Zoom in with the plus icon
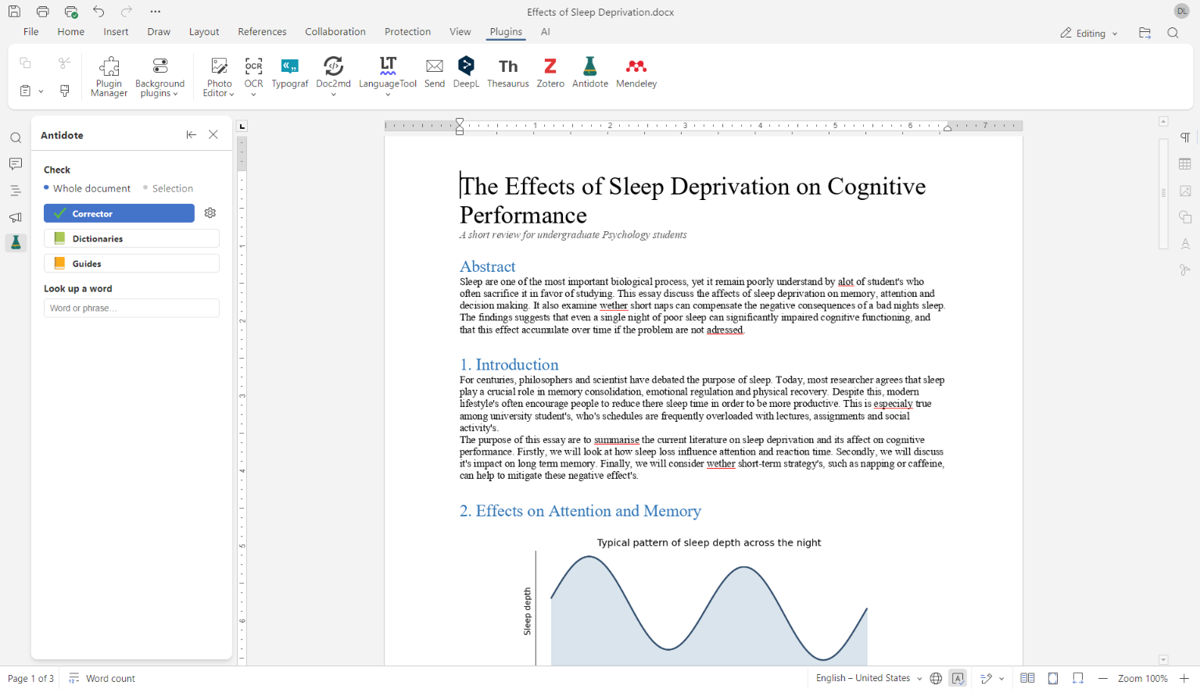1200x689 pixels. pos(1184,678)
